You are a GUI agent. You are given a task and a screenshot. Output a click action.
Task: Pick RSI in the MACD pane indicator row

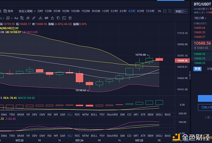[x=49, y=115]
